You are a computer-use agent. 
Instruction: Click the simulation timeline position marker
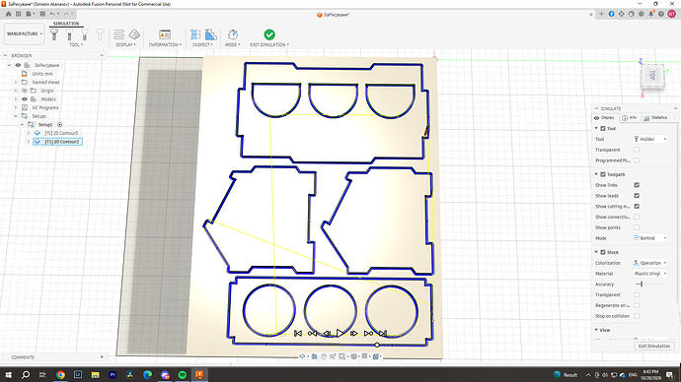tap(377, 346)
